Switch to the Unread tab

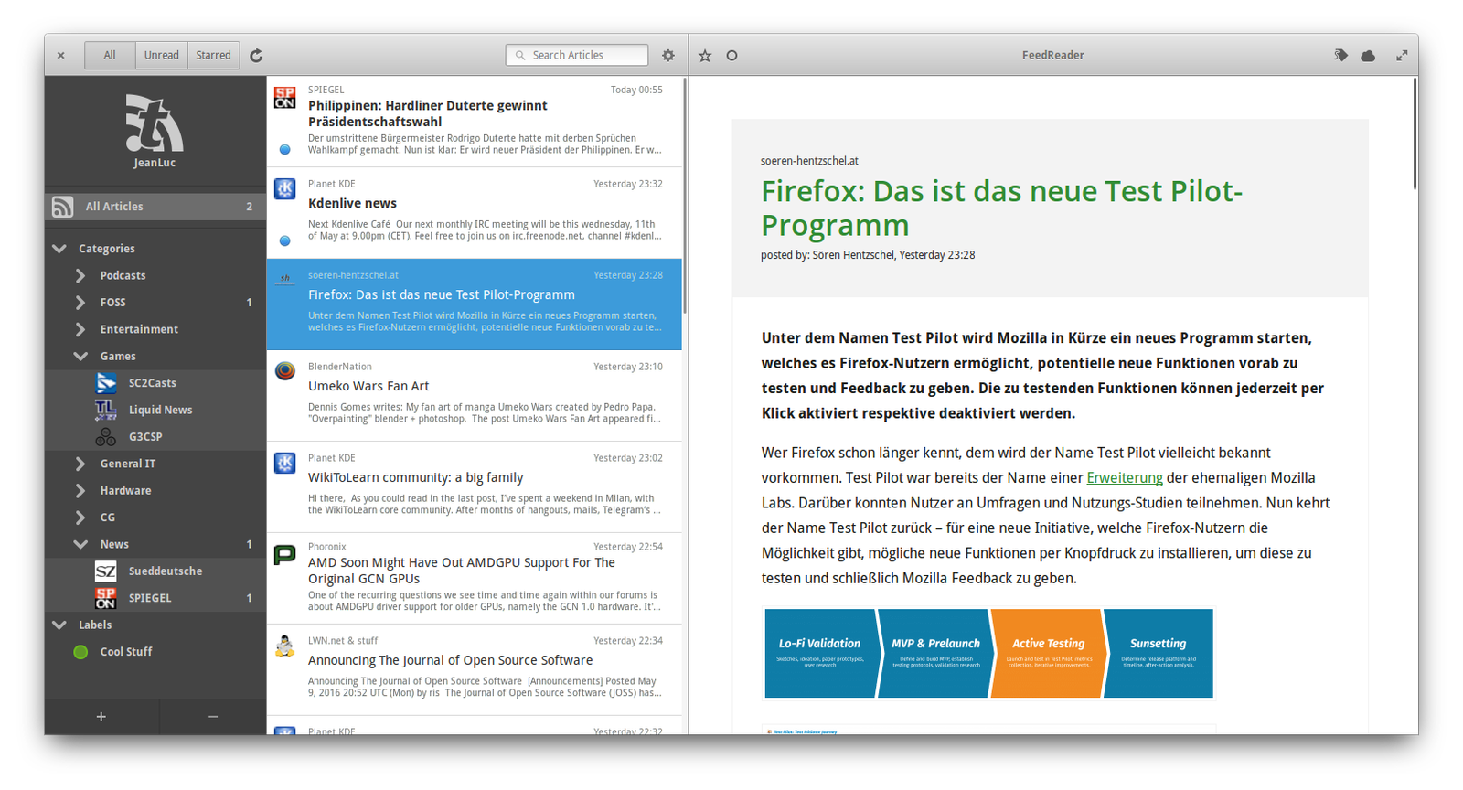[x=162, y=55]
